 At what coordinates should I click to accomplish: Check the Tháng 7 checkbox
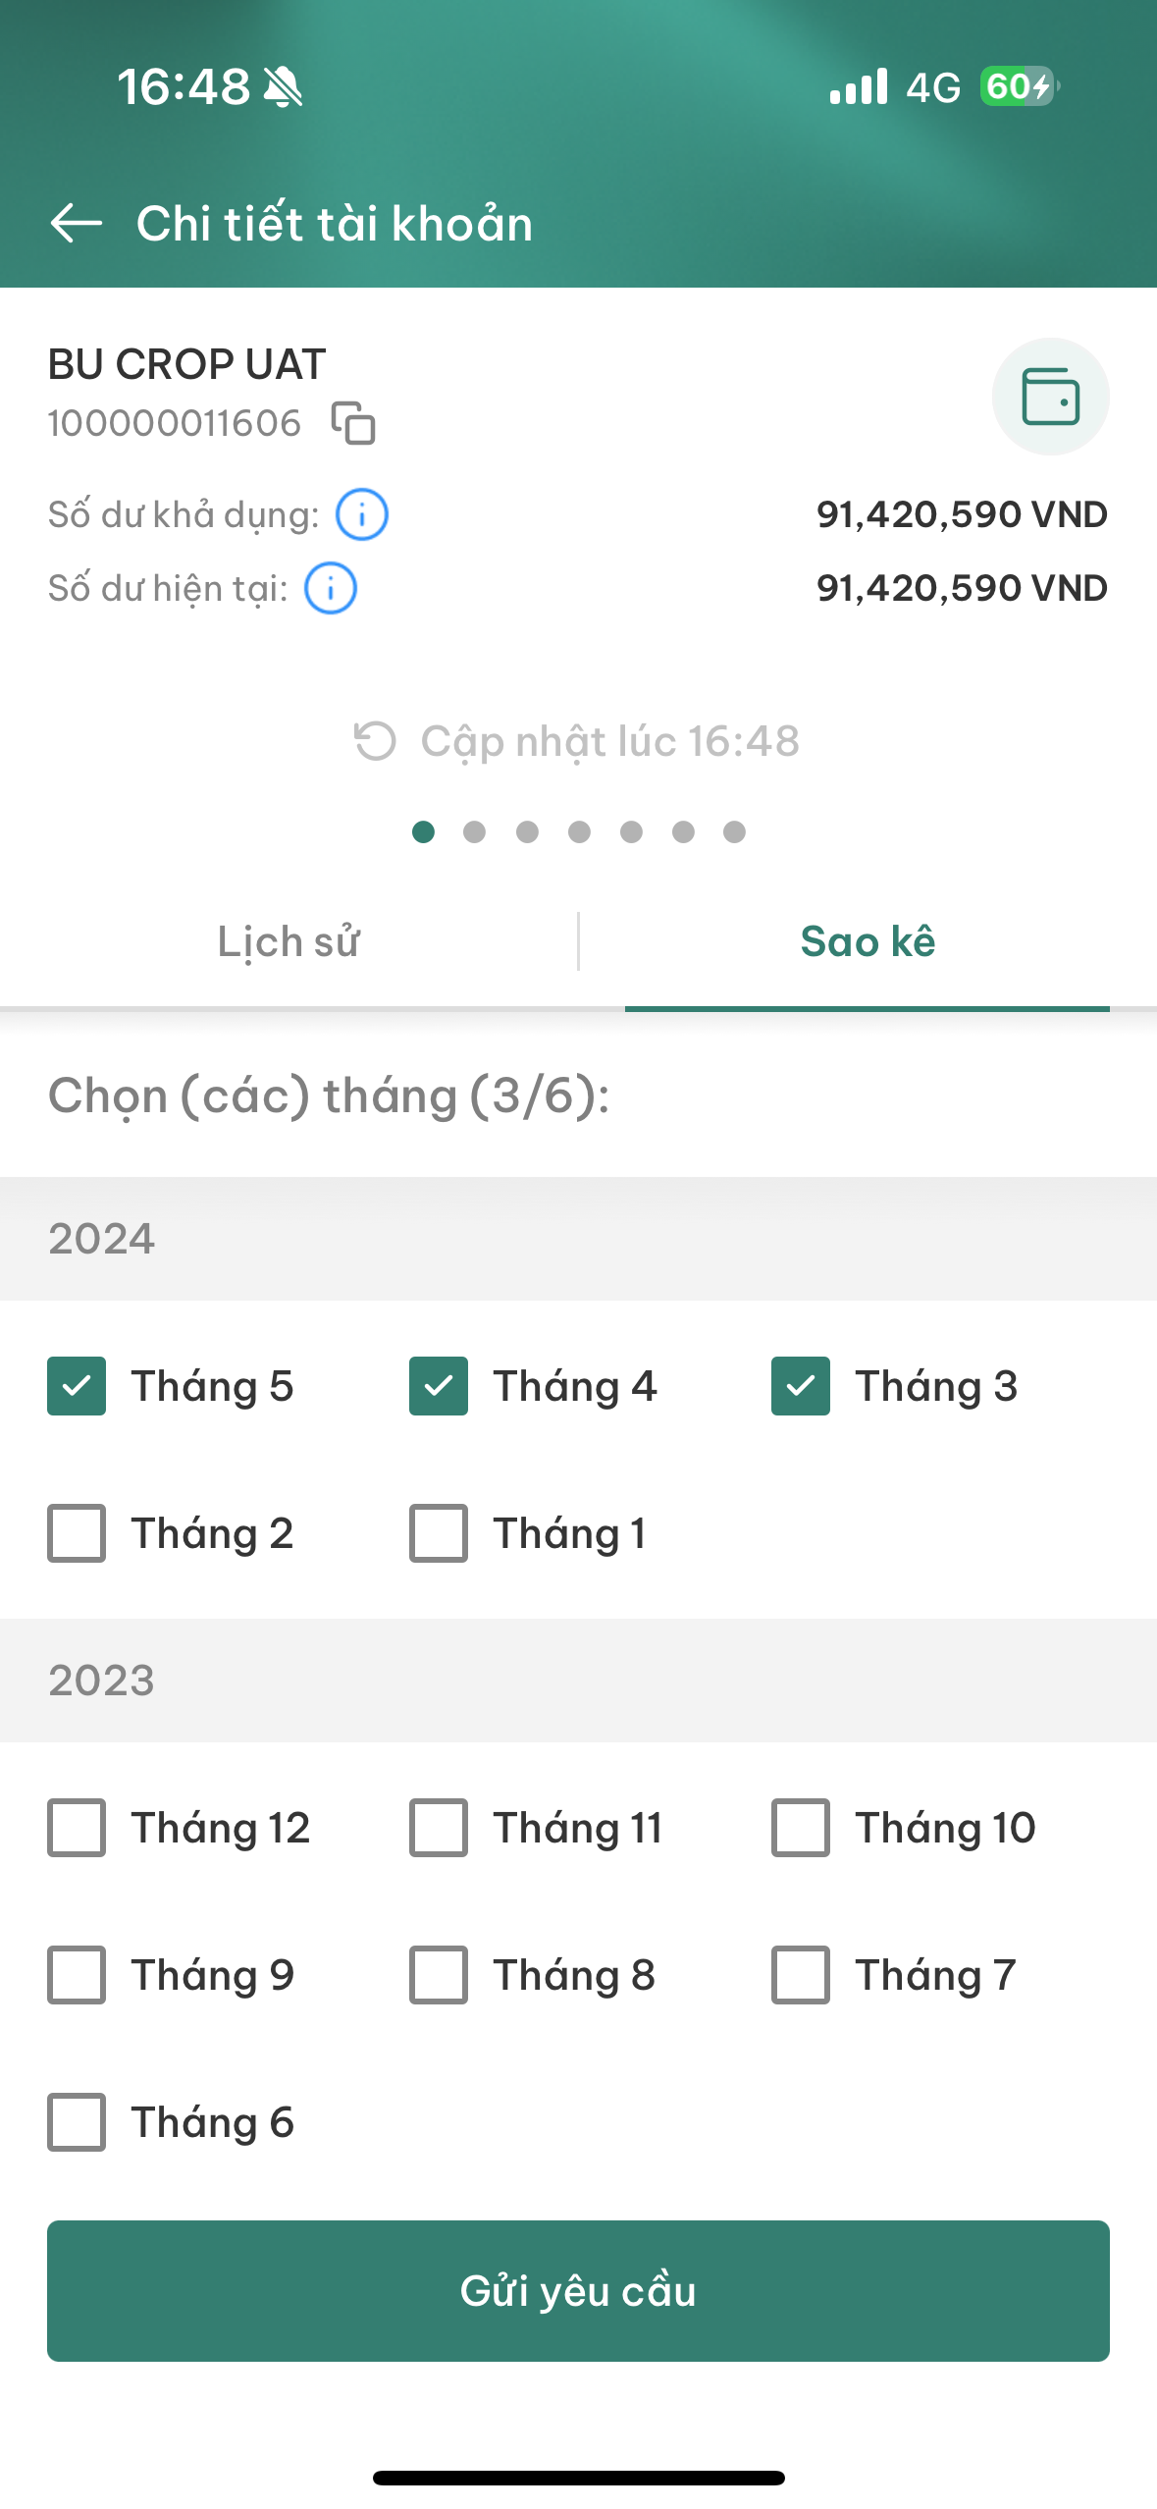tap(801, 1975)
